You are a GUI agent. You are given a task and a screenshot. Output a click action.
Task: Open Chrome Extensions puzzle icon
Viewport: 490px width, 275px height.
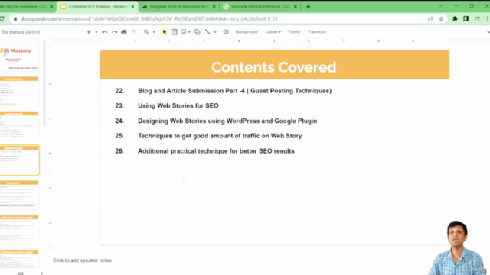click(455, 18)
